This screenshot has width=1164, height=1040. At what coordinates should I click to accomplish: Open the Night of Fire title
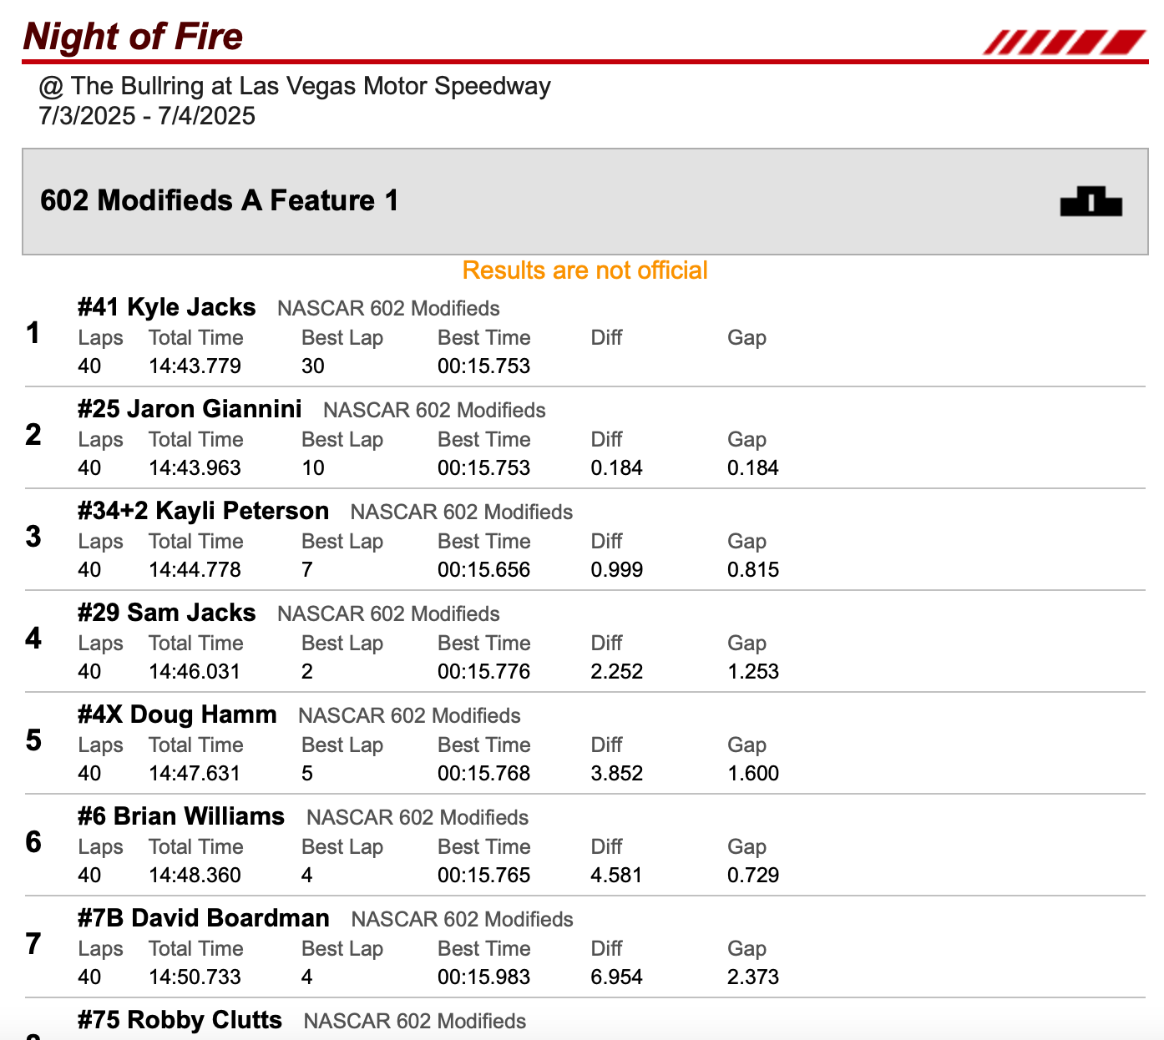pos(134,37)
